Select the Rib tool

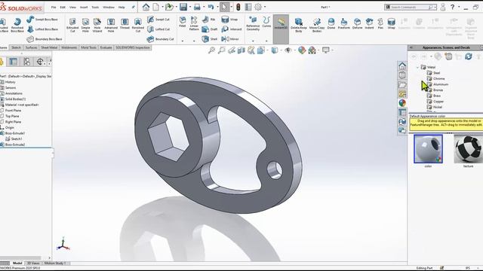pyautogui.click(x=208, y=20)
